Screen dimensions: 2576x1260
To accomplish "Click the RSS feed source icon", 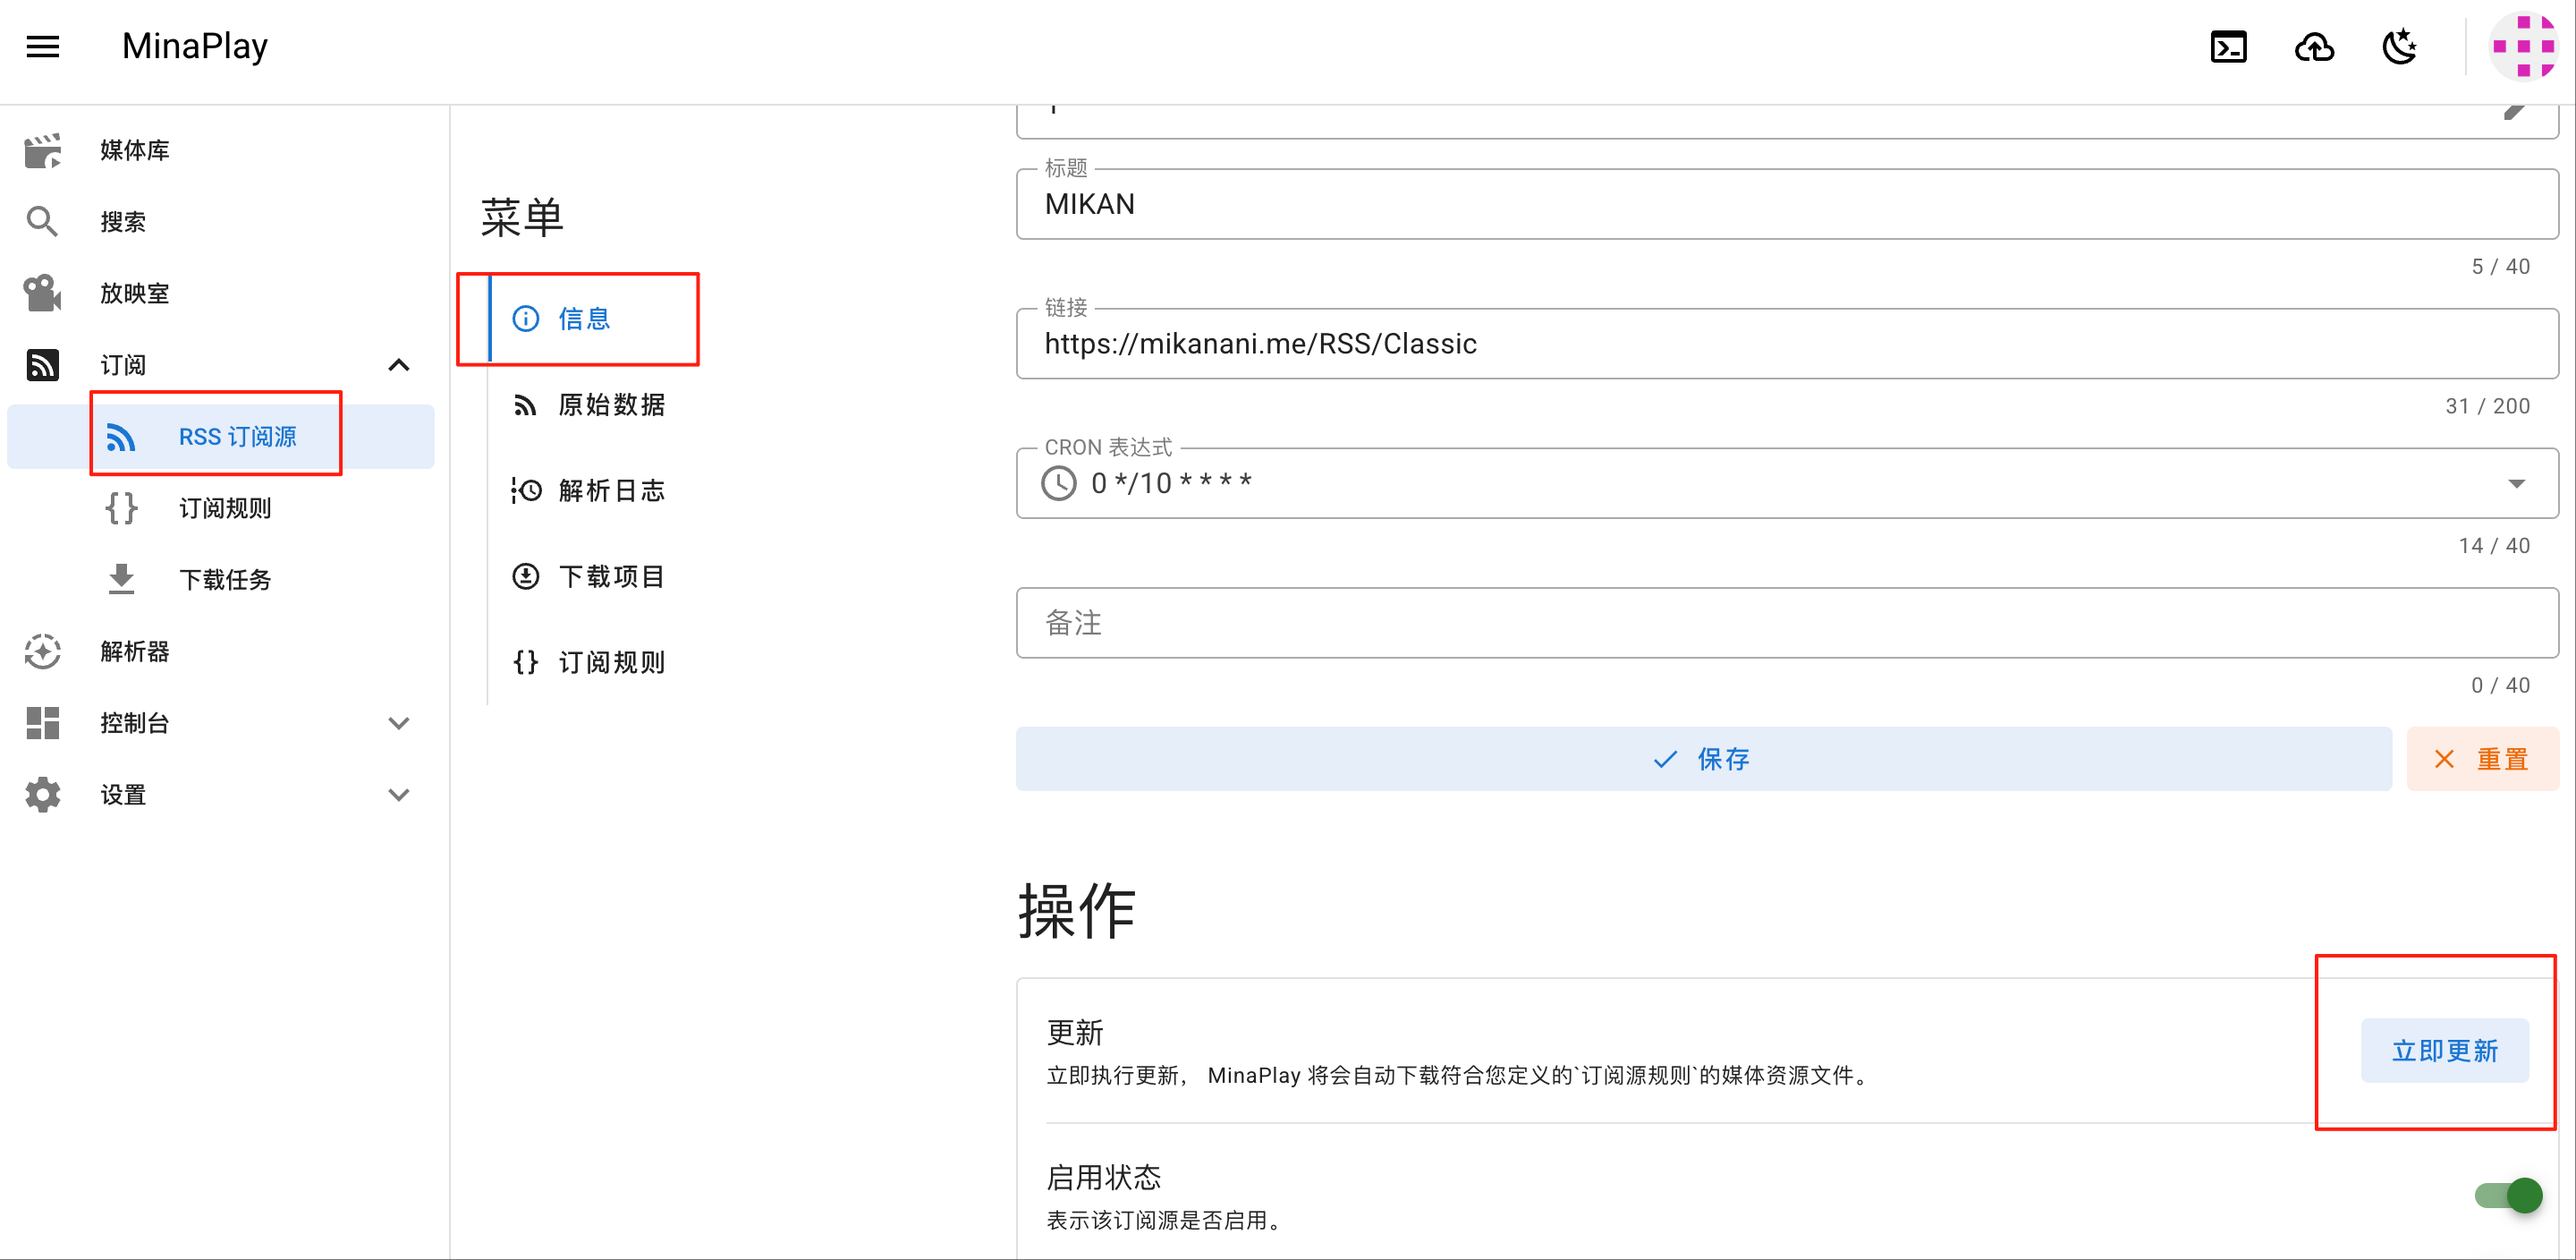I will pos(121,438).
